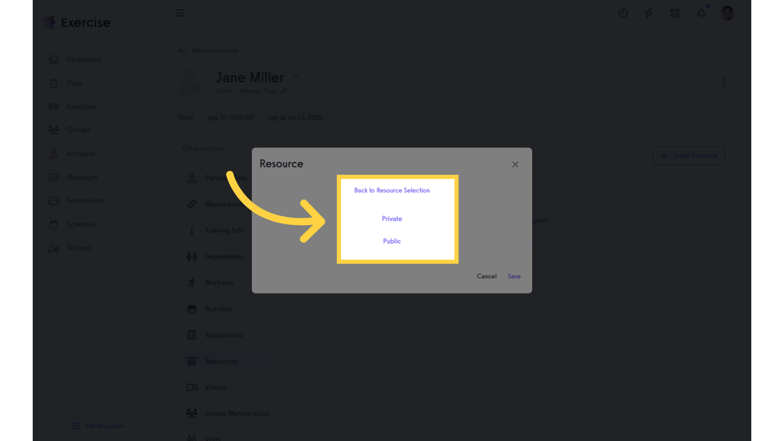Open the clock history icon
784x441 pixels.
(623, 13)
